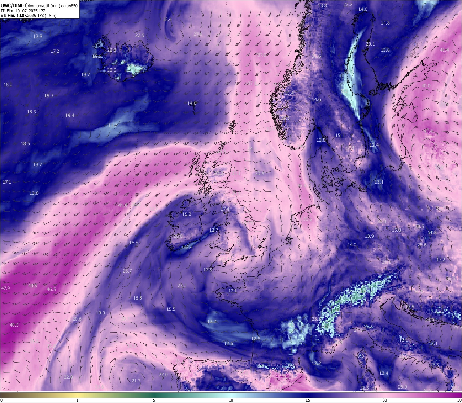Click the 23.4 value in the North Sea
The image size is (462, 403).
pos(260,173)
